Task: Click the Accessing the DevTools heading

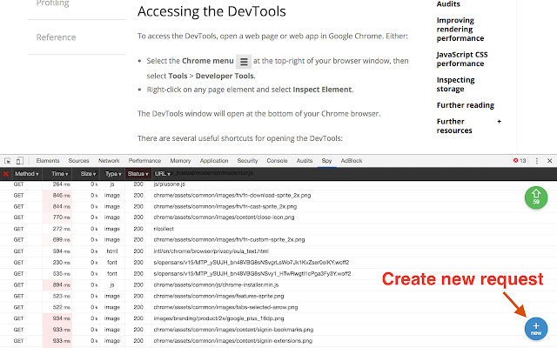Action: pos(211,11)
